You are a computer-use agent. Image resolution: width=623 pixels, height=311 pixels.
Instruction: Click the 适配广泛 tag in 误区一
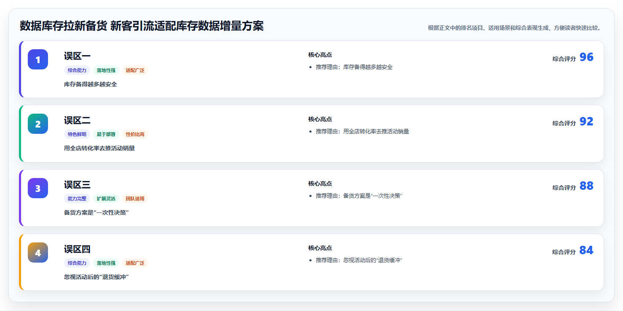click(x=135, y=70)
